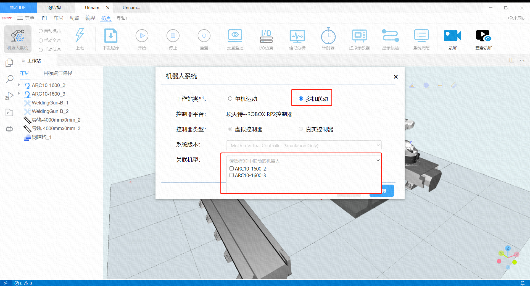Open the search icon in left sidebar

coord(9,79)
